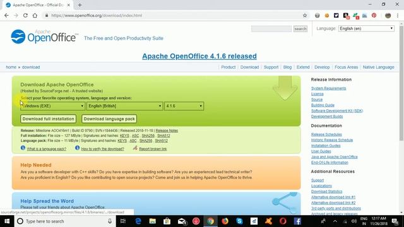Click Download full installation button
The height and width of the screenshot is (227, 404).
click(x=48, y=119)
